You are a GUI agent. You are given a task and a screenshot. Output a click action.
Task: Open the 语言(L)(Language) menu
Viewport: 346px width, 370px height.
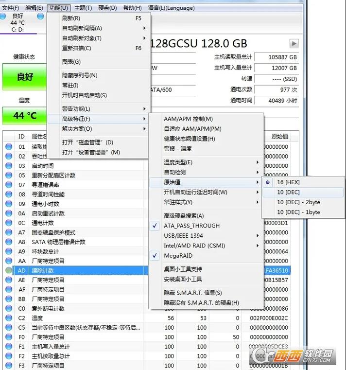click(172, 8)
